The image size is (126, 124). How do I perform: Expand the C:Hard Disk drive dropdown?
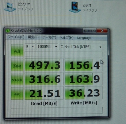[81, 47]
